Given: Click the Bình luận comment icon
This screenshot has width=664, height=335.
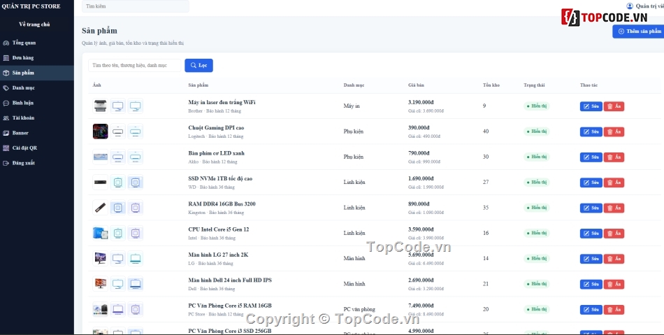Looking at the screenshot, I should tap(6, 103).
